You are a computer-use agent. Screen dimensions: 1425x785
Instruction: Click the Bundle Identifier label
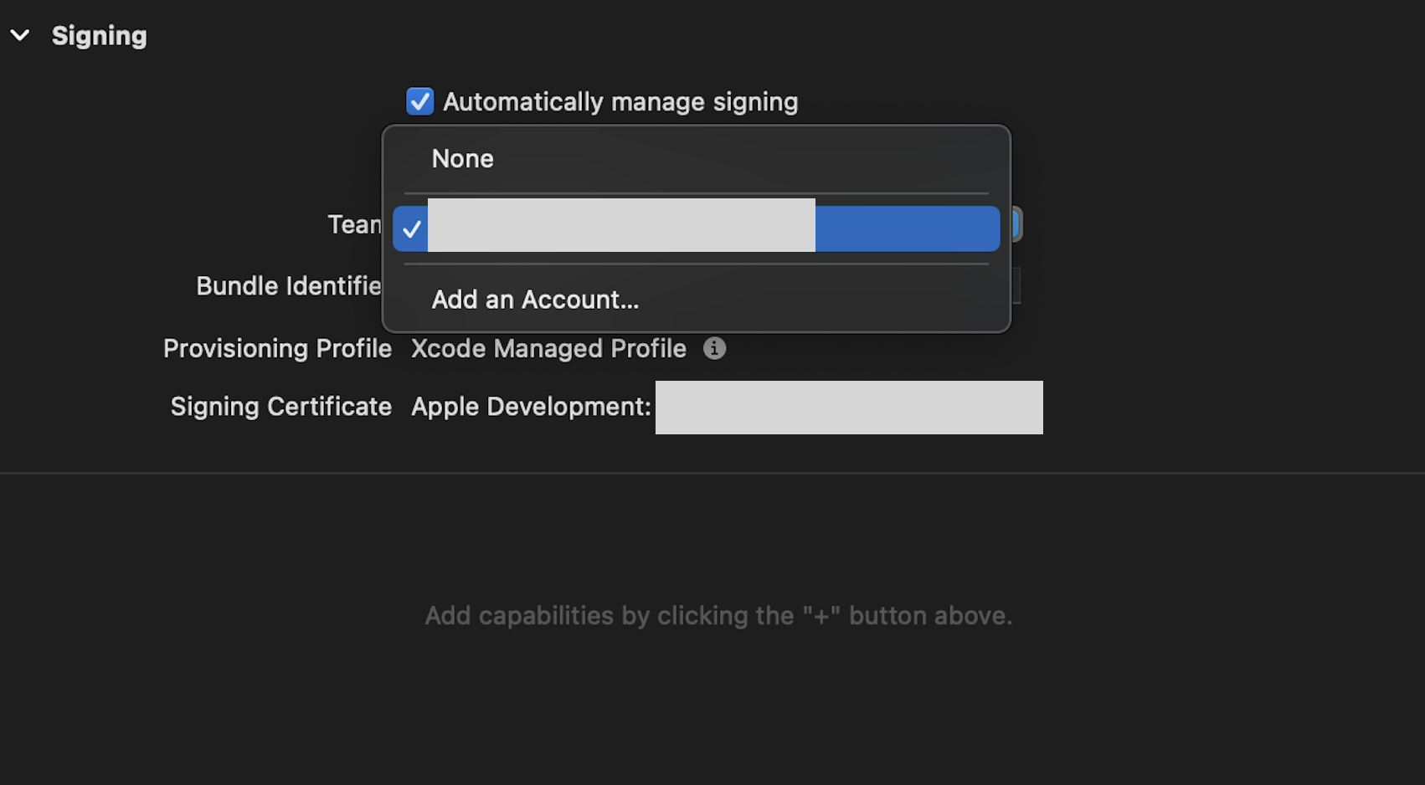click(288, 286)
